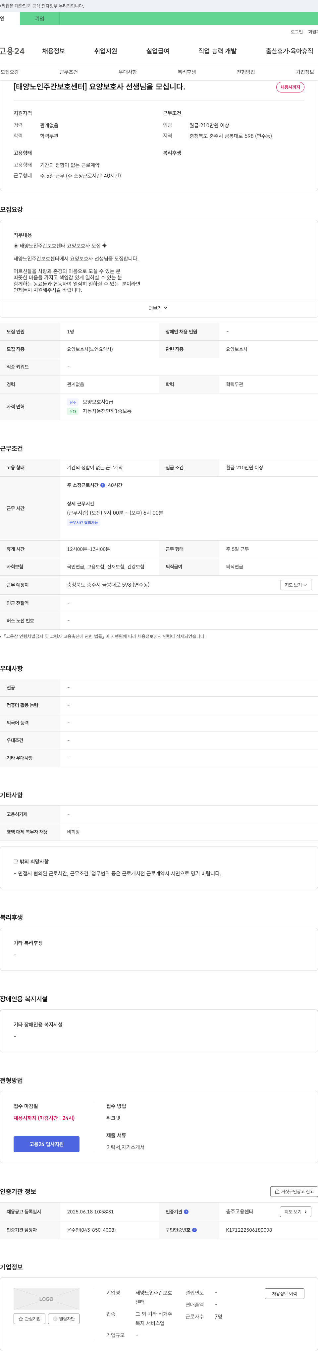
Task: Jump to 복리후생 section tab
Action: tap(186, 72)
